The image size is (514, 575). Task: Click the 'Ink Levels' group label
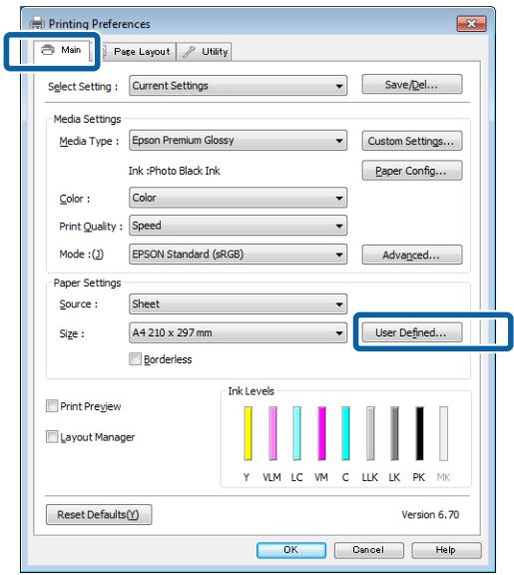point(252,391)
